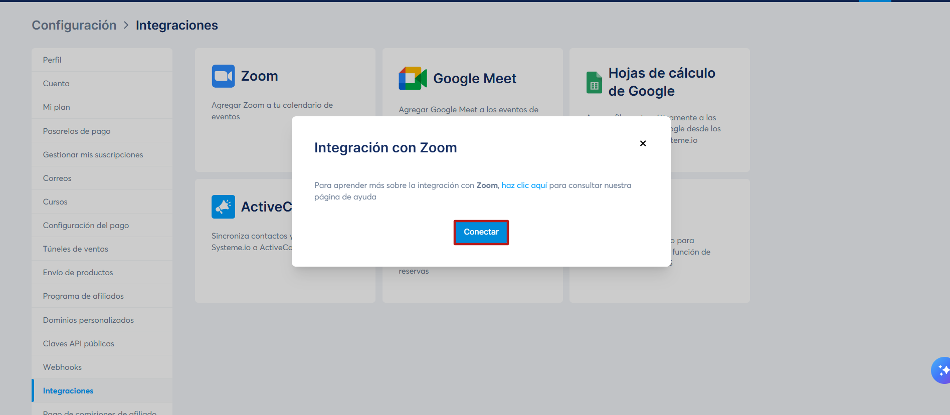Click the Zoom camera icon
The height and width of the screenshot is (415, 950).
click(223, 76)
